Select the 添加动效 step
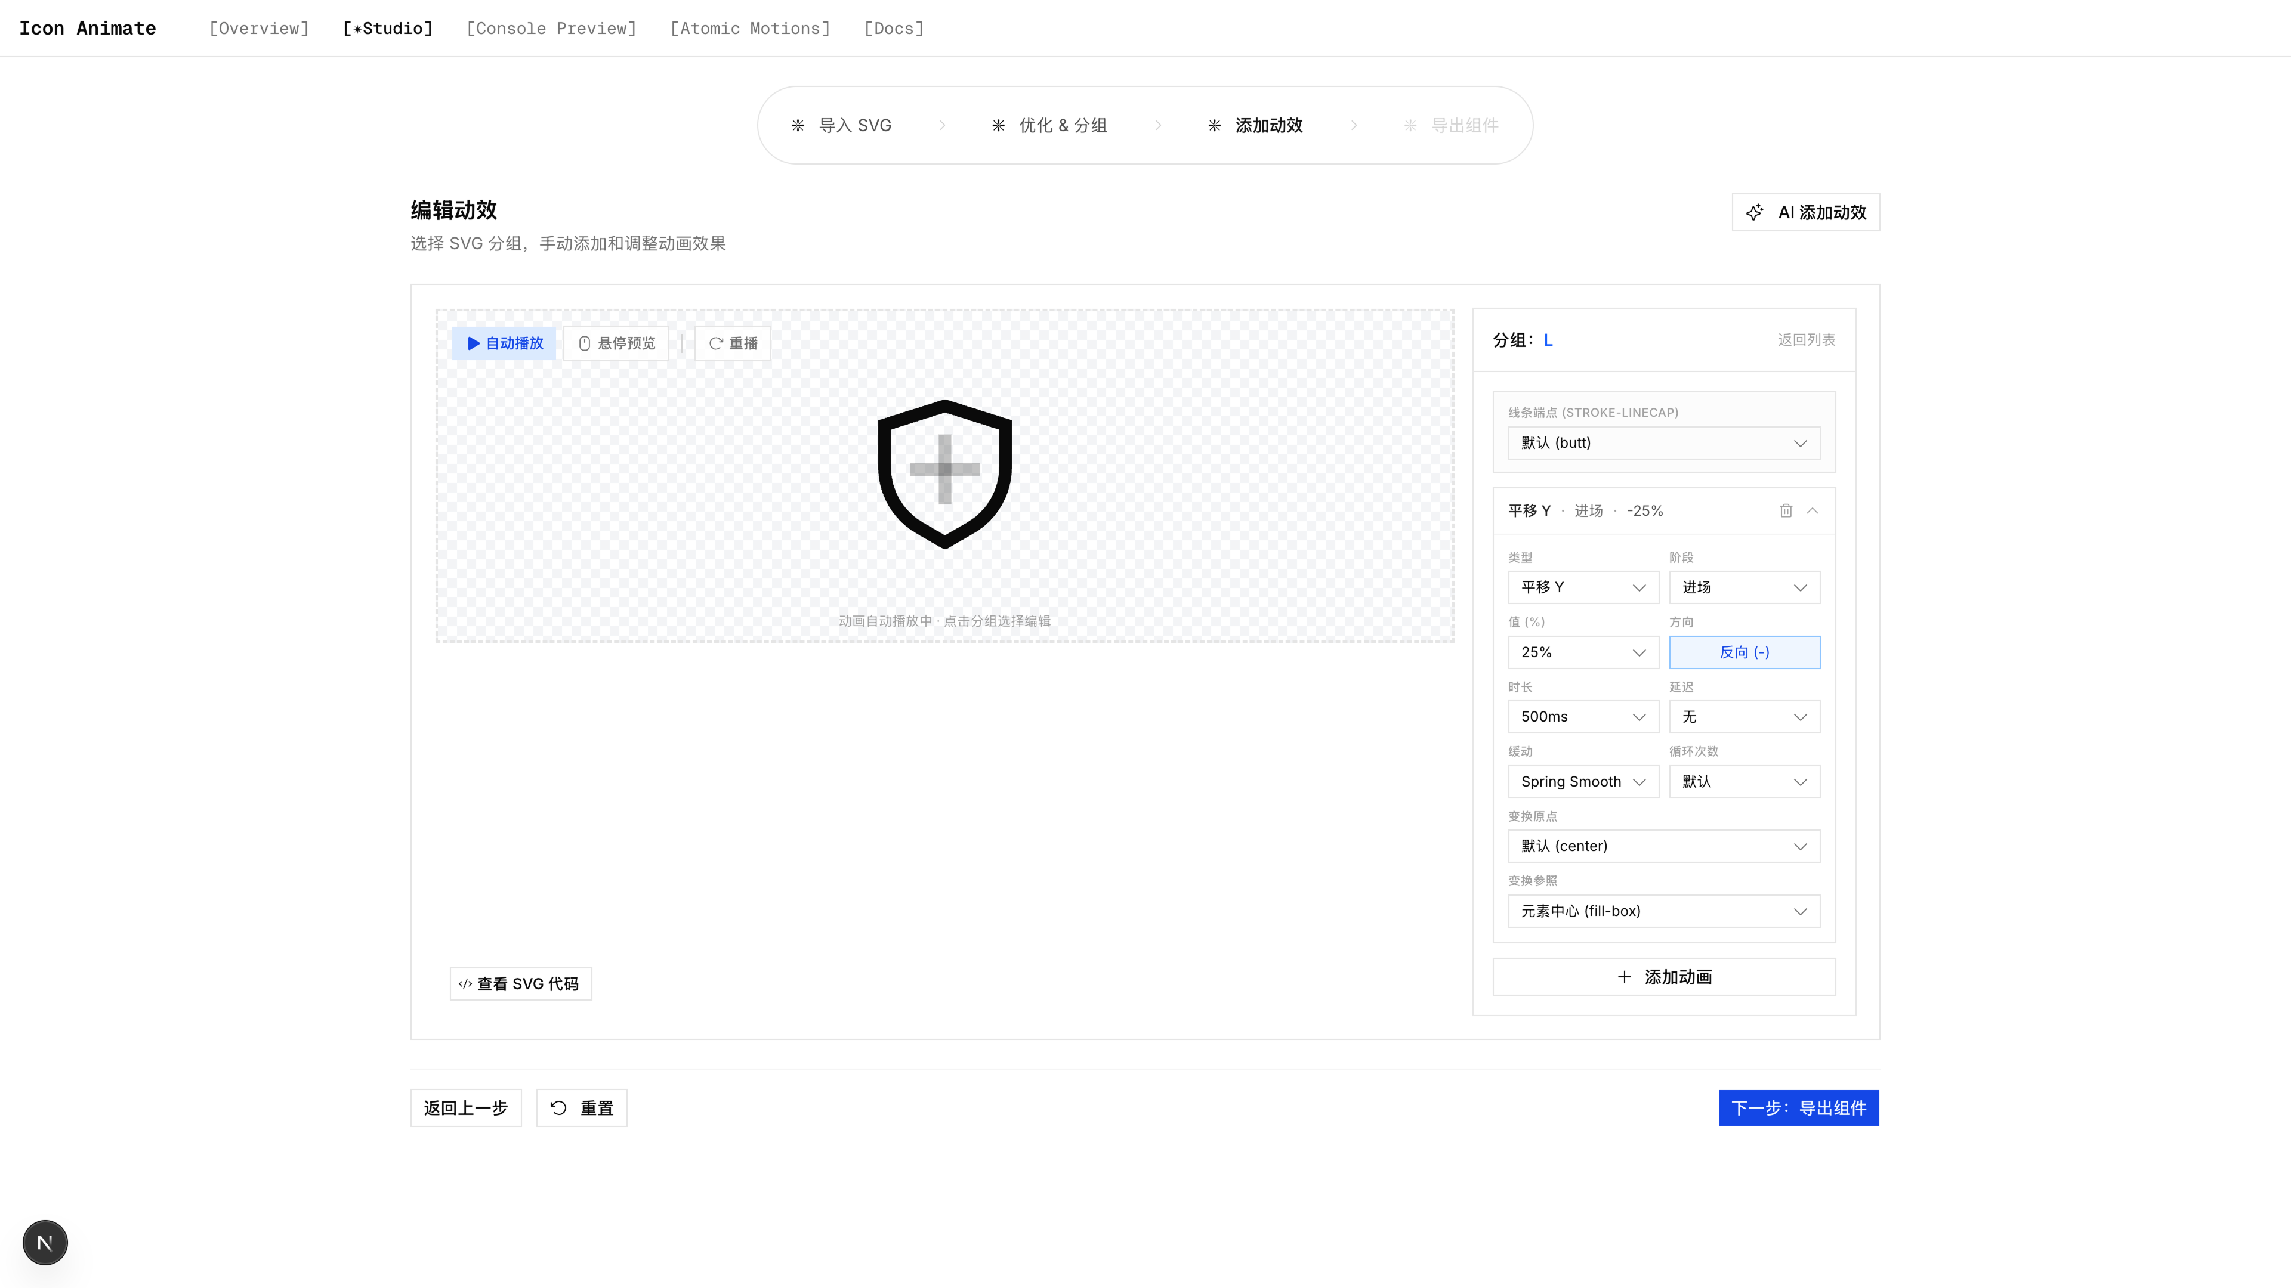The image size is (2291, 1288). pyautogui.click(x=1255, y=125)
